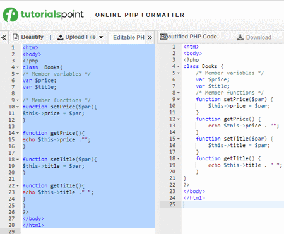Collapse getTitle function fold, left editor line 22
This screenshot has width=284, height=234.
pyautogui.click(x=18, y=185)
